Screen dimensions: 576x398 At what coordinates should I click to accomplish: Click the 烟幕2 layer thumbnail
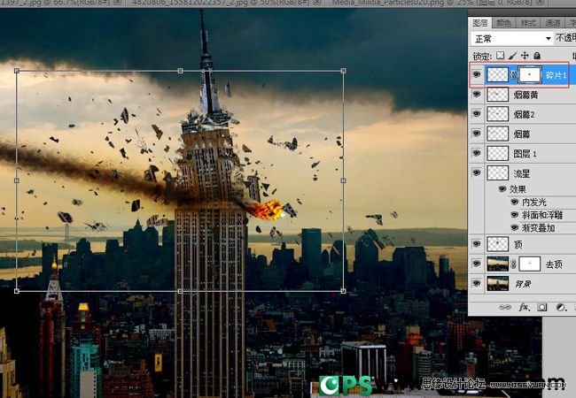coord(497,114)
